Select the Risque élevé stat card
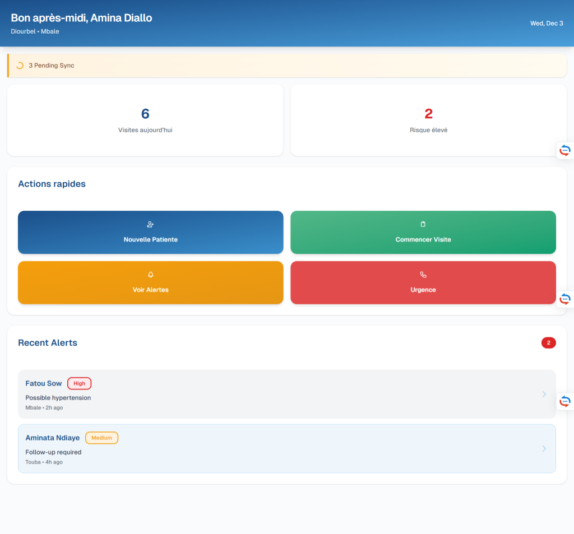574x534 pixels. (428, 120)
